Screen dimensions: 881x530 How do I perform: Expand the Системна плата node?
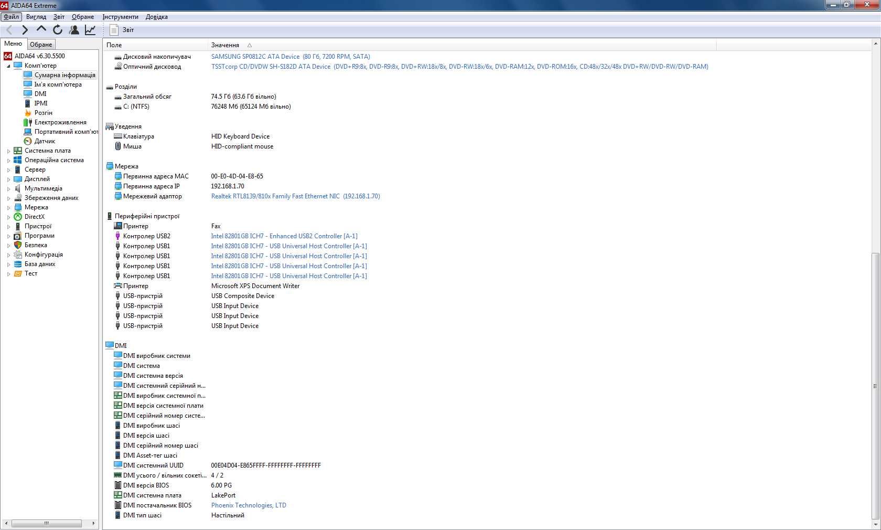point(8,151)
